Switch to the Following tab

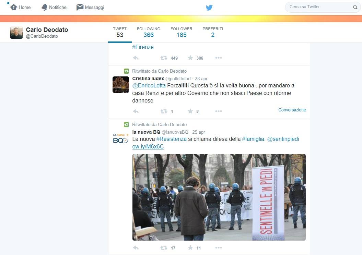148,32
